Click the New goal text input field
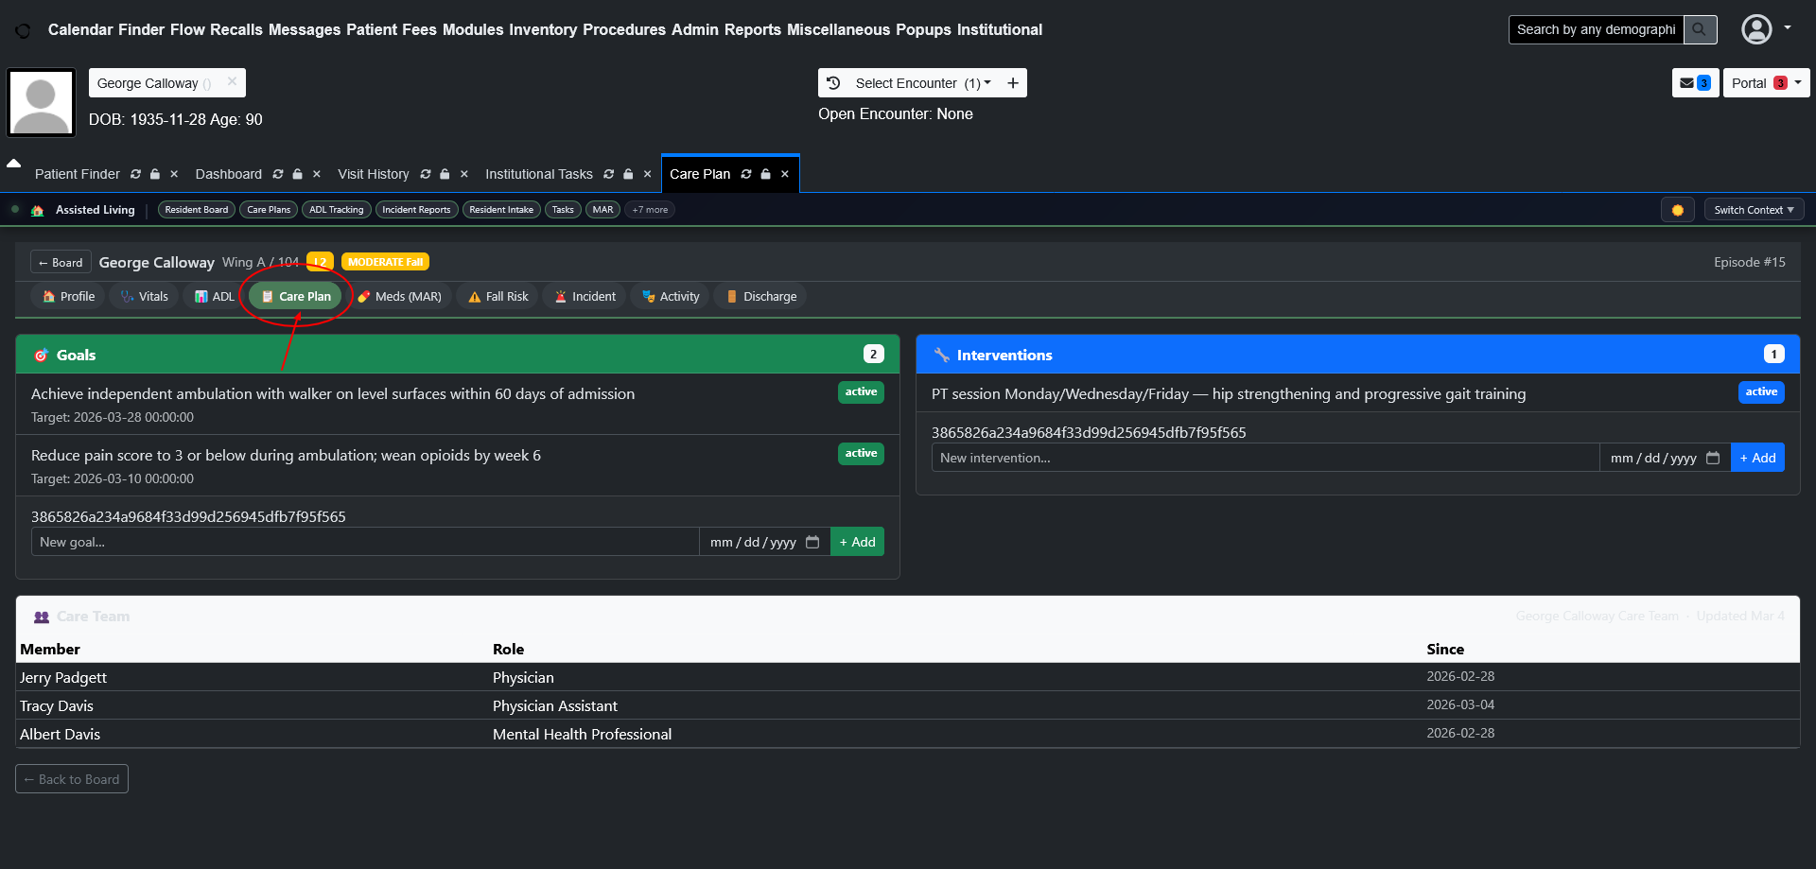This screenshot has height=869, width=1816. pos(365,542)
